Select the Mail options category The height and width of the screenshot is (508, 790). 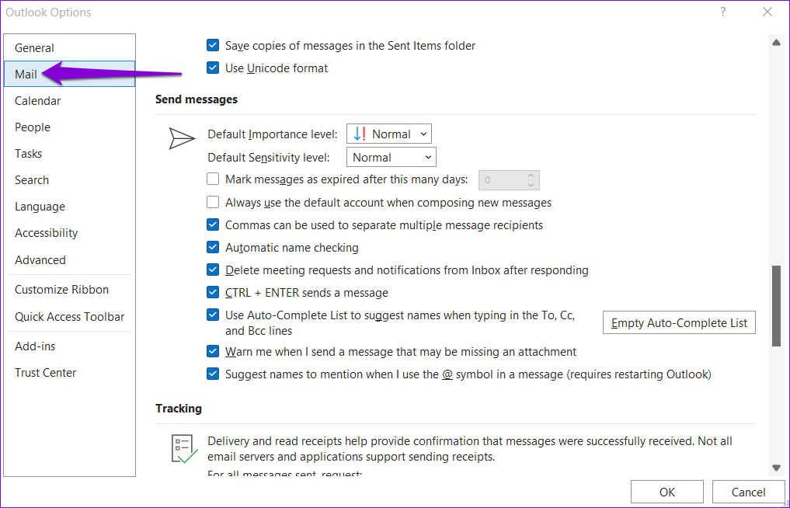coord(70,74)
